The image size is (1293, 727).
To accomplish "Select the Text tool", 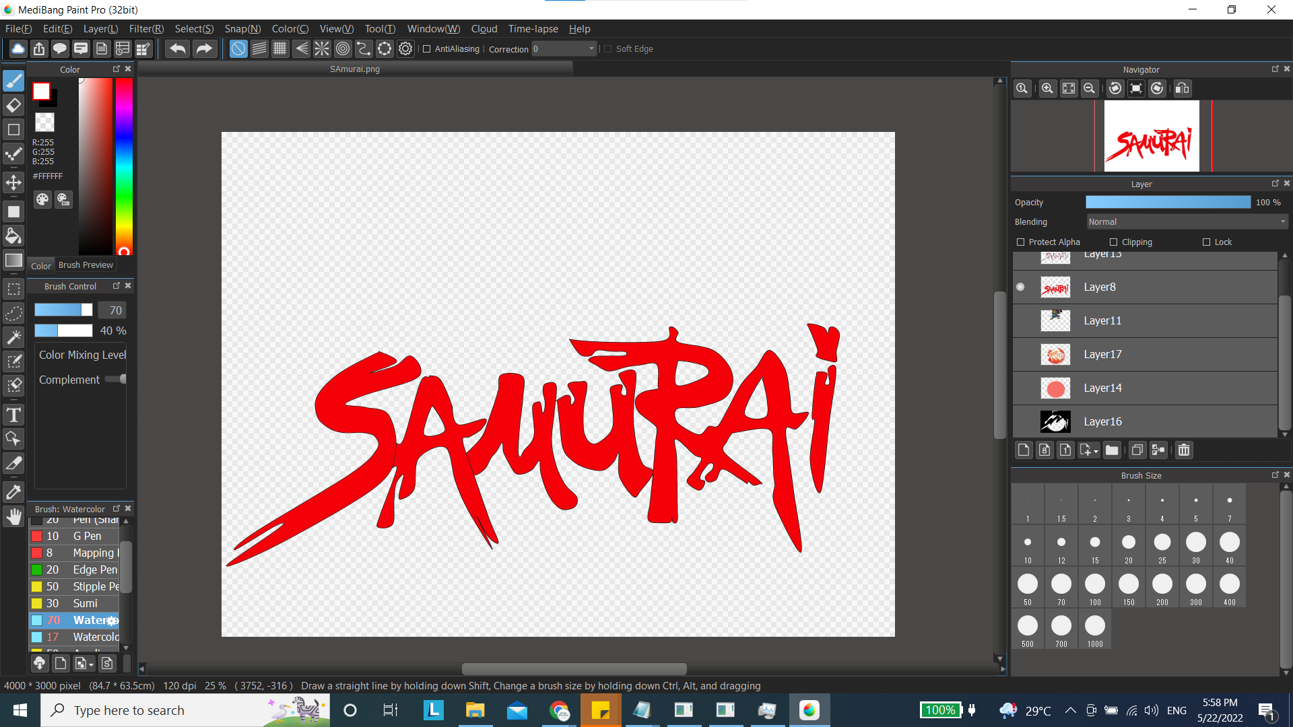I will tap(13, 415).
